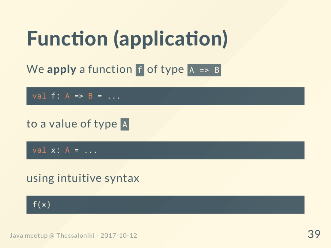Click the orange "A" in "f: A => B"

[x=67, y=96]
